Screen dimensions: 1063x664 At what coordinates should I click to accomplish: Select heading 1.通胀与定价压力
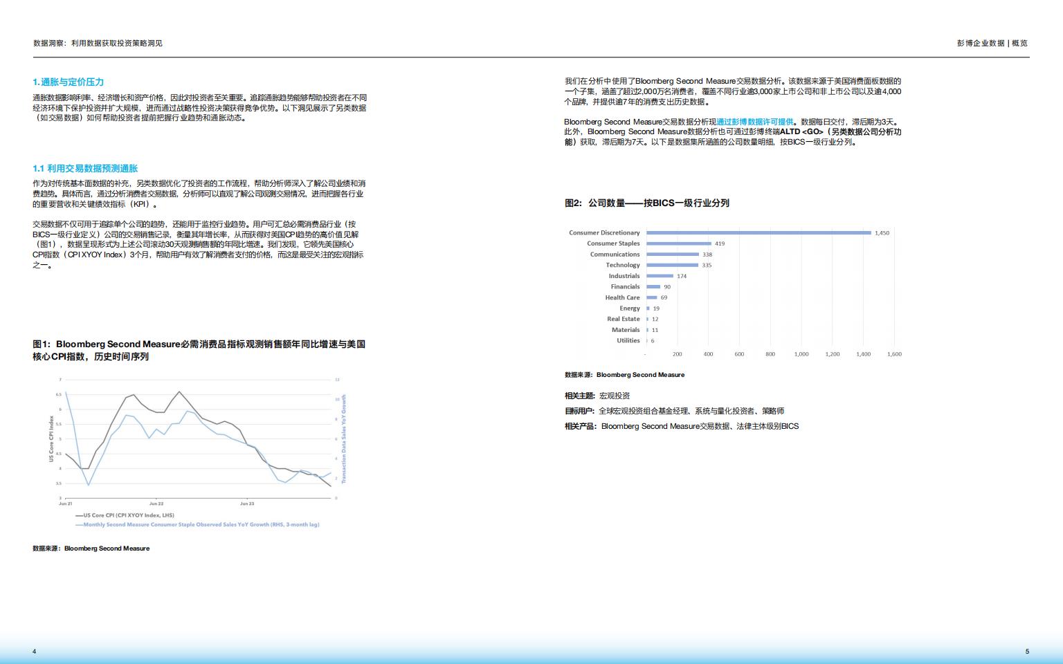(x=69, y=82)
